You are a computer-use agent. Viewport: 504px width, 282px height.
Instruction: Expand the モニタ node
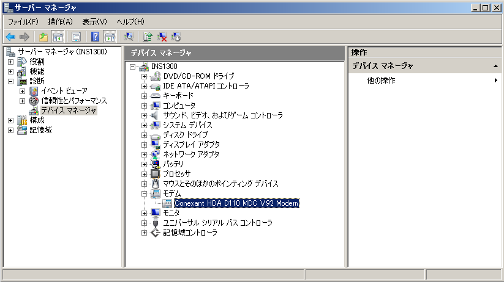click(144, 213)
